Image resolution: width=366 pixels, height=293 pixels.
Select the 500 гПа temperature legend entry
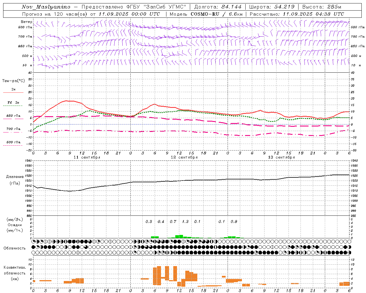[x=13, y=142]
